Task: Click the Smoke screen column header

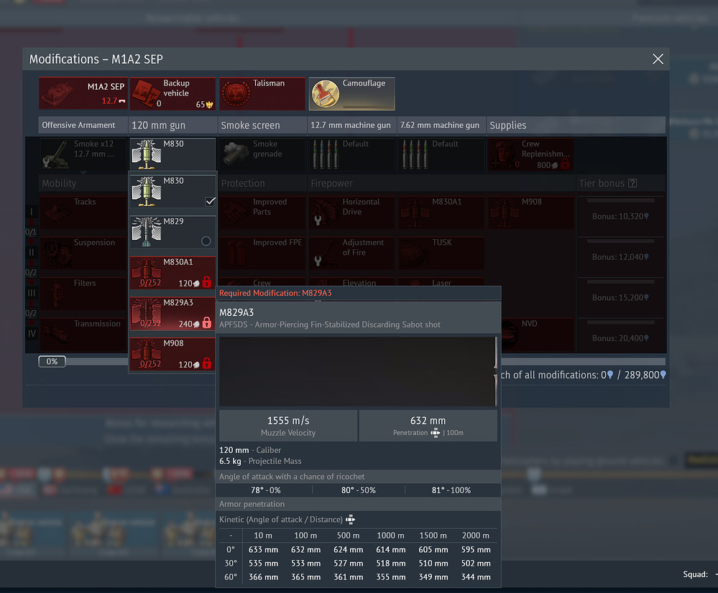Action: 262,125
